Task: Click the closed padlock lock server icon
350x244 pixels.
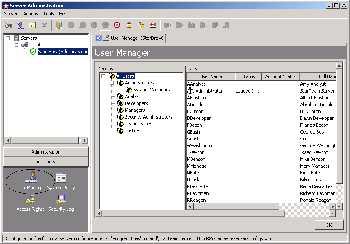Action: coord(129,25)
